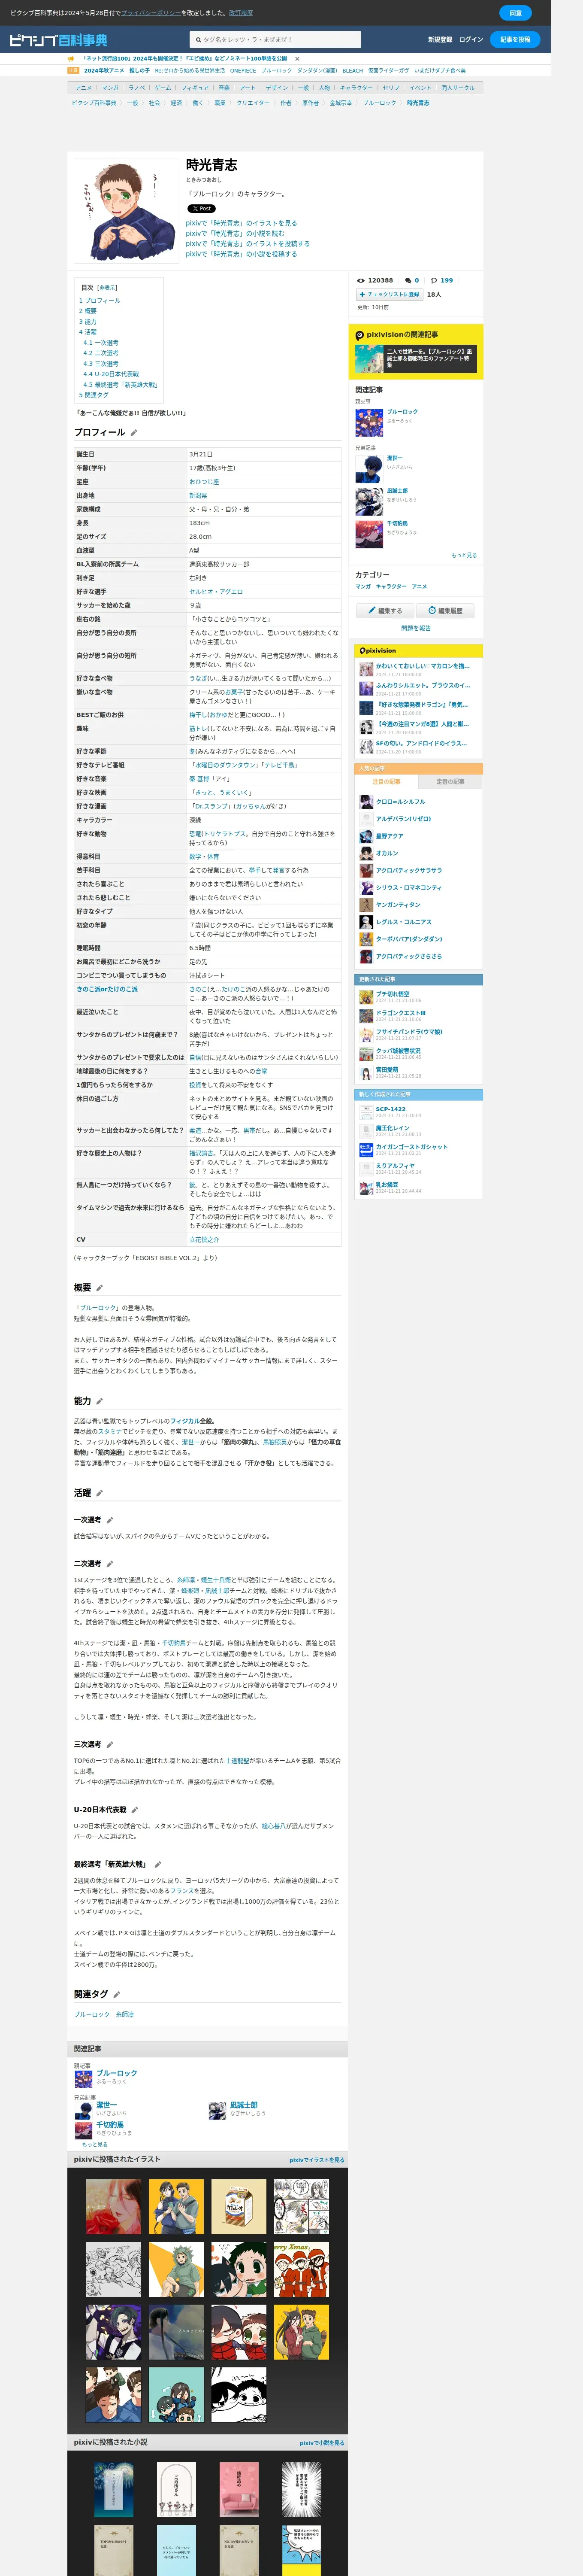Click the キャラクター category link in sidebar
Image resolution: width=583 pixels, height=2576 pixels.
(x=391, y=587)
